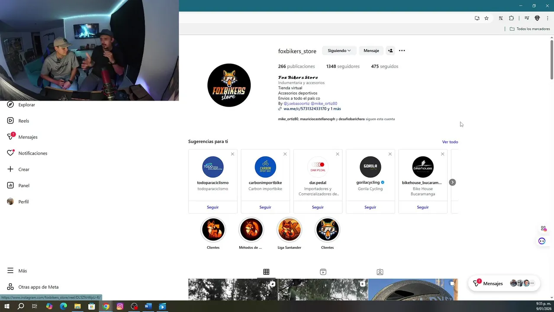Open the Métodos de highlight
Screen dimensions: 554x312
coord(251,230)
